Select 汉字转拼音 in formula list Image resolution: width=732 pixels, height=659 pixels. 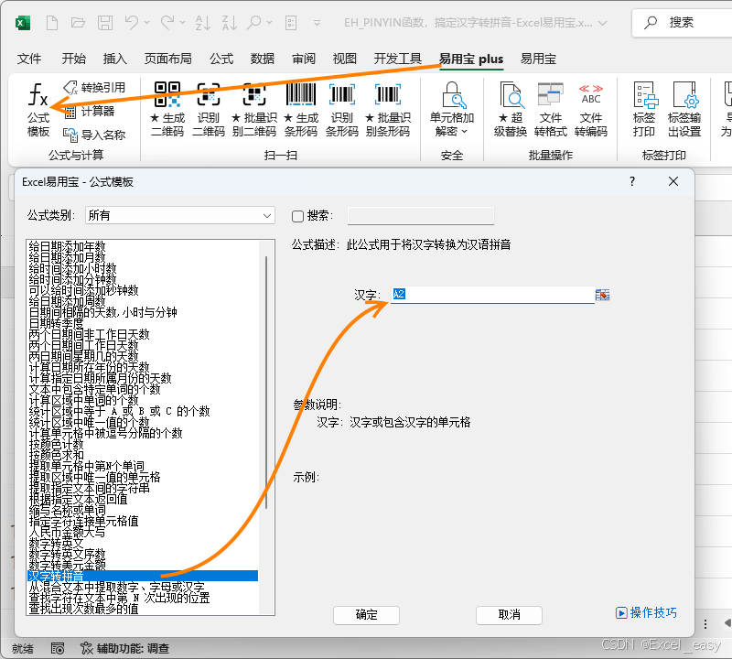click(x=143, y=576)
